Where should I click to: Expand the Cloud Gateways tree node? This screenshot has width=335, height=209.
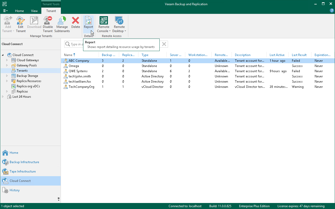coord(7,60)
